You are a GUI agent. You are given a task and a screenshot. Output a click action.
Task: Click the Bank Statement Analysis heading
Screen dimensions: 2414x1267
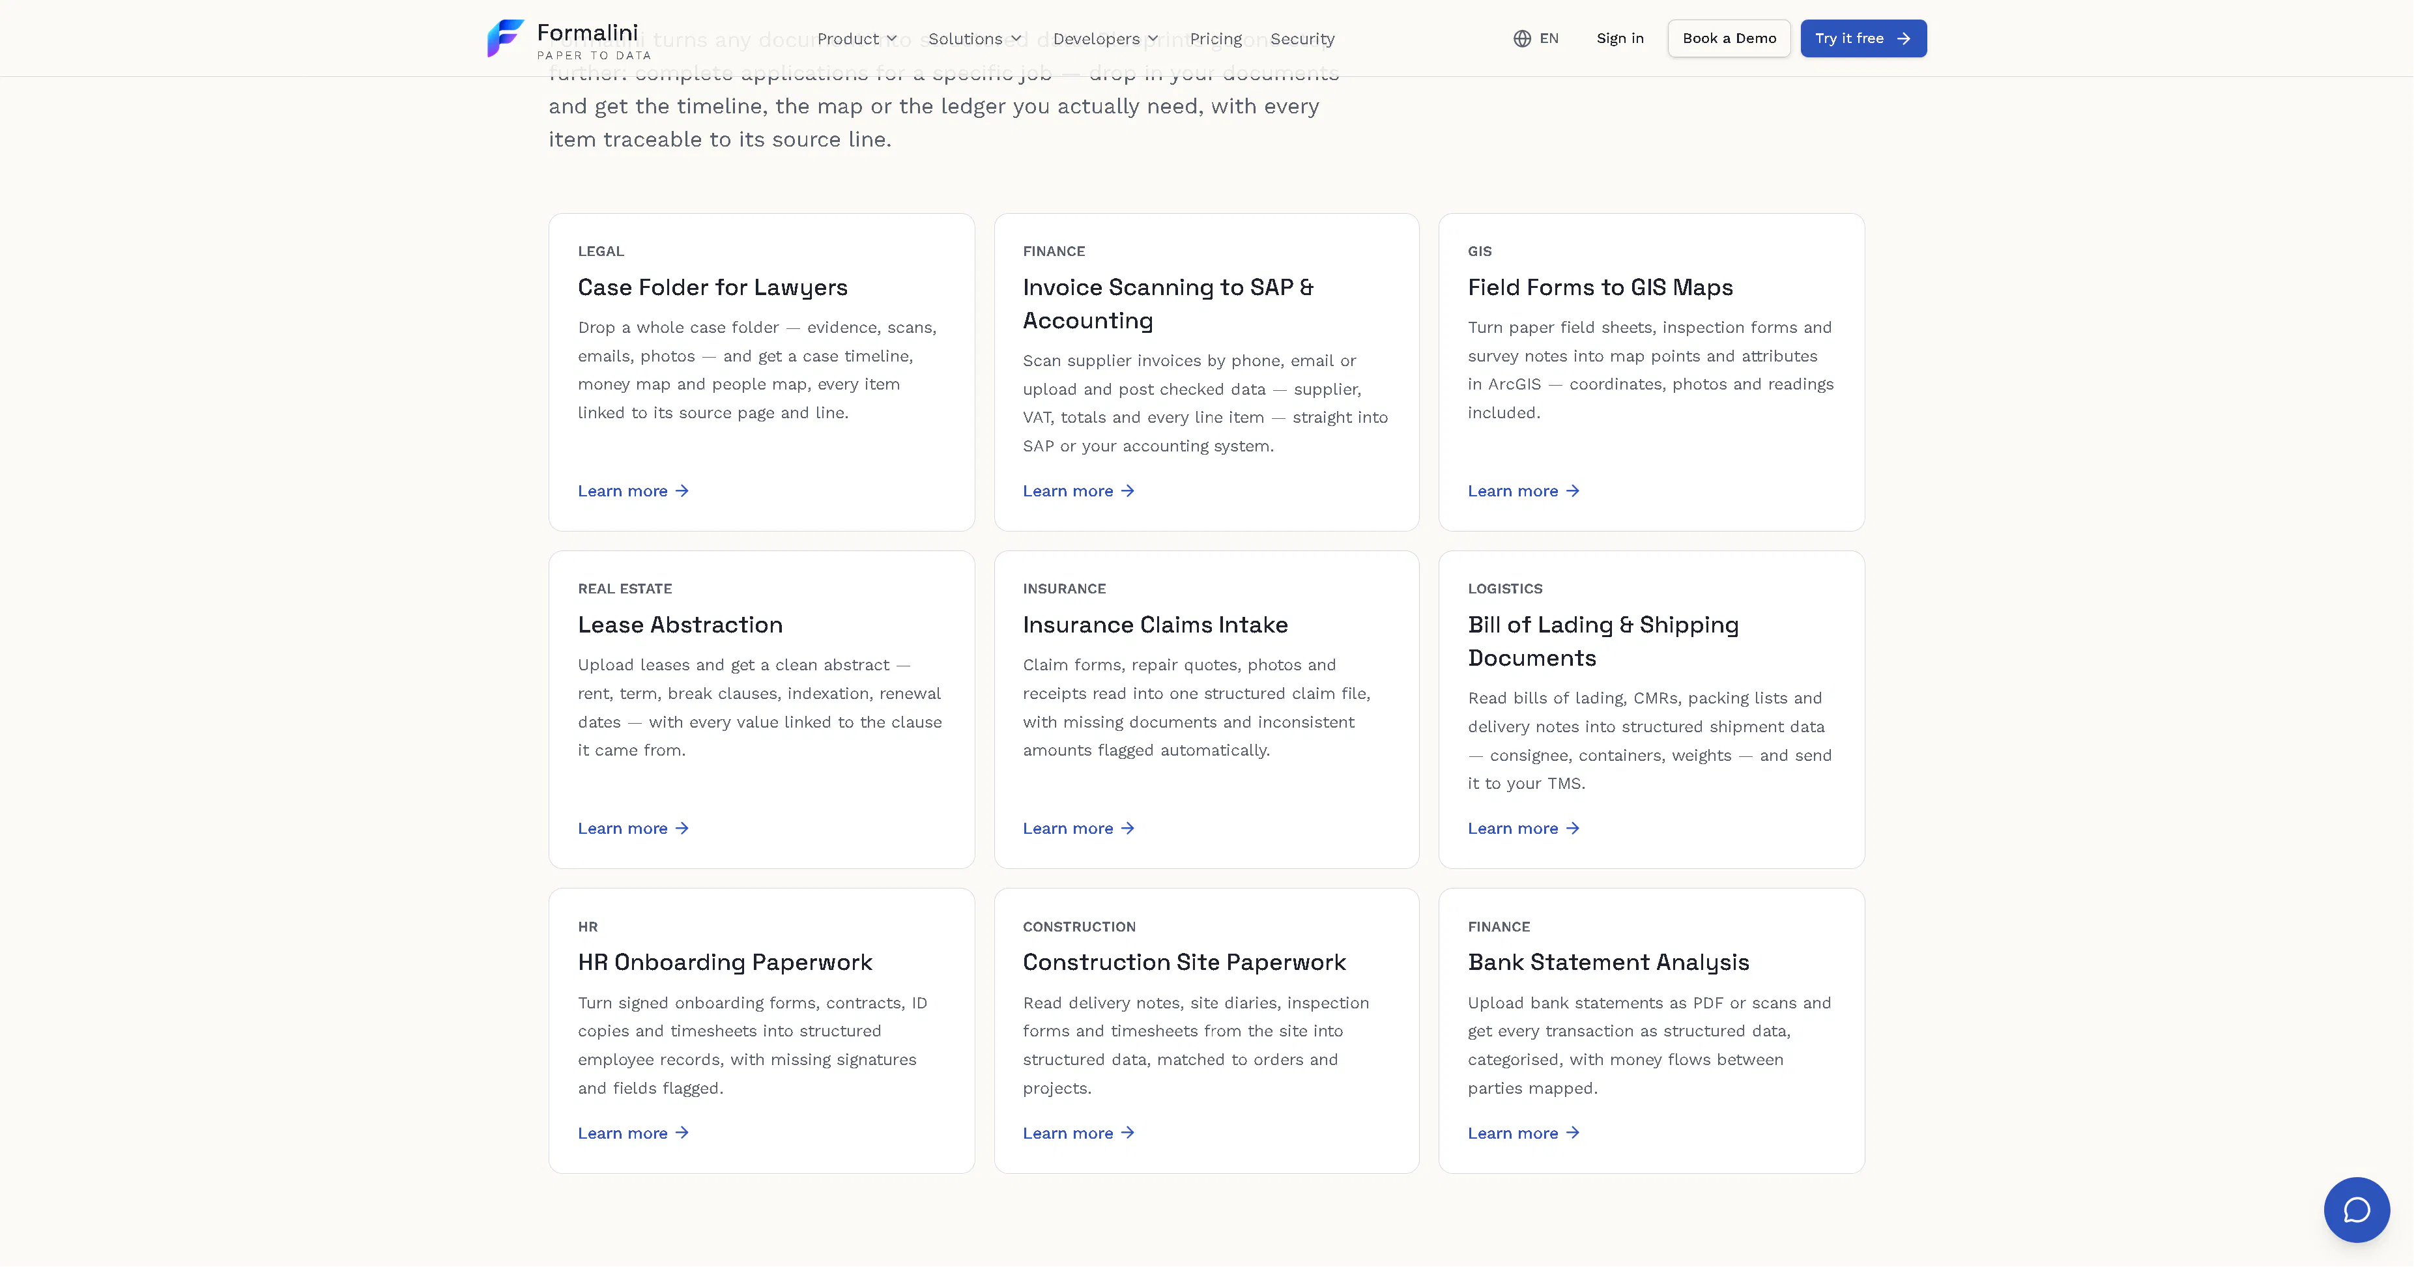pyautogui.click(x=1608, y=962)
